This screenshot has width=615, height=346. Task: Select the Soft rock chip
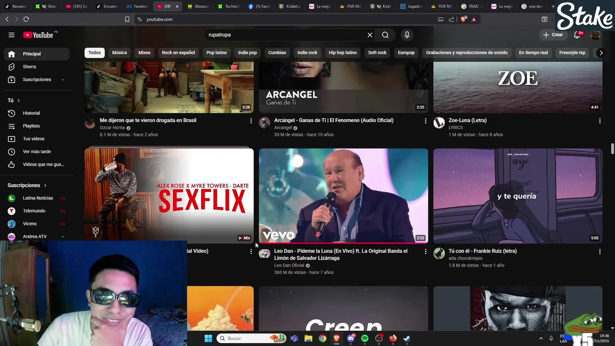pos(377,52)
